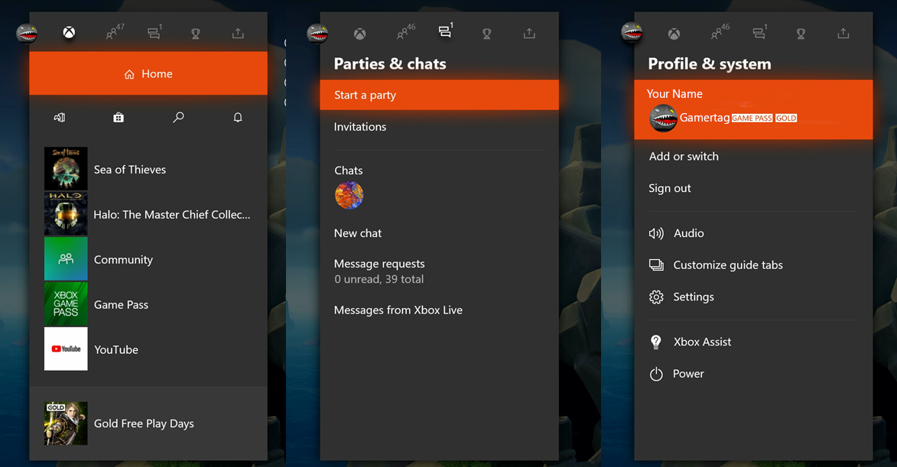Open Messages from Xbox Live
This screenshot has width=897, height=467.
[398, 310]
